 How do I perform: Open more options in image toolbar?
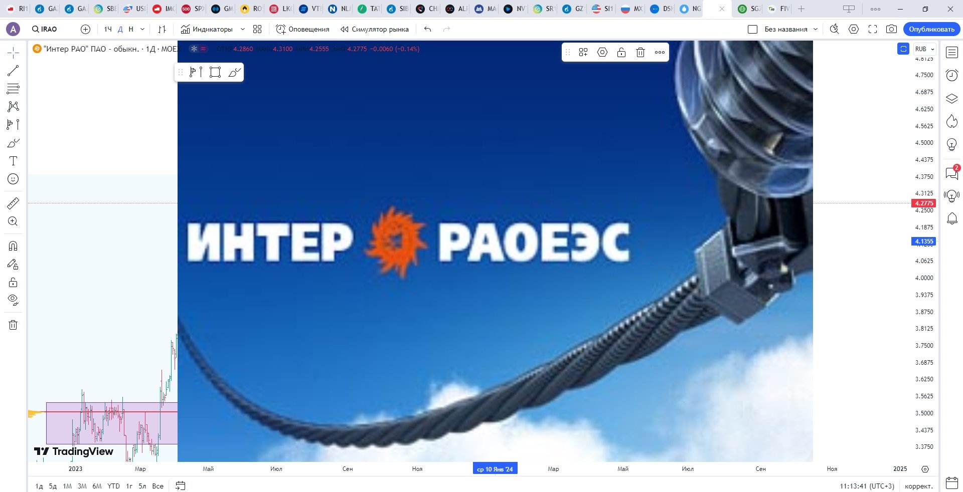[660, 53]
